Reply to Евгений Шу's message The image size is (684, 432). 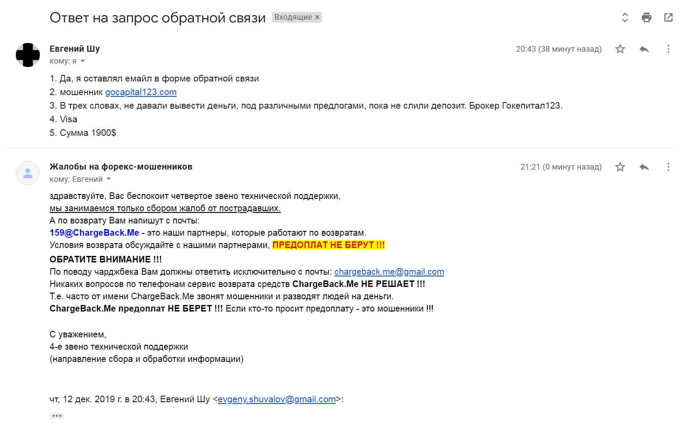(x=644, y=49)
